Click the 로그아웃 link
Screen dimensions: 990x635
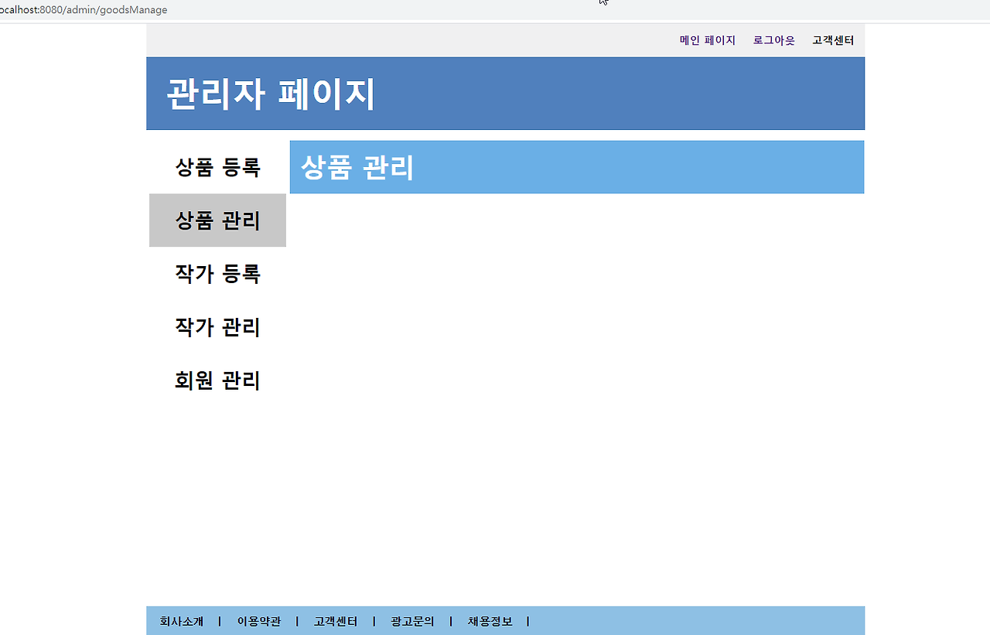pos(773,40)
